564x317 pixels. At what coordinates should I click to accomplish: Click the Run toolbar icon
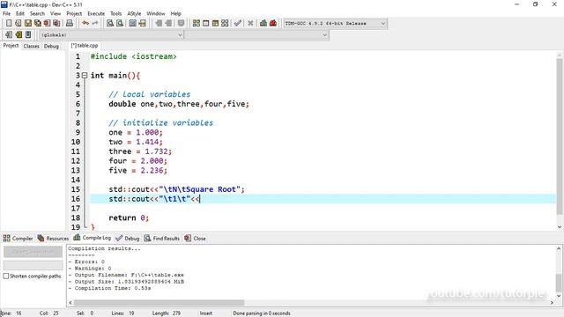pyautogui.click(x=205, y=24)
